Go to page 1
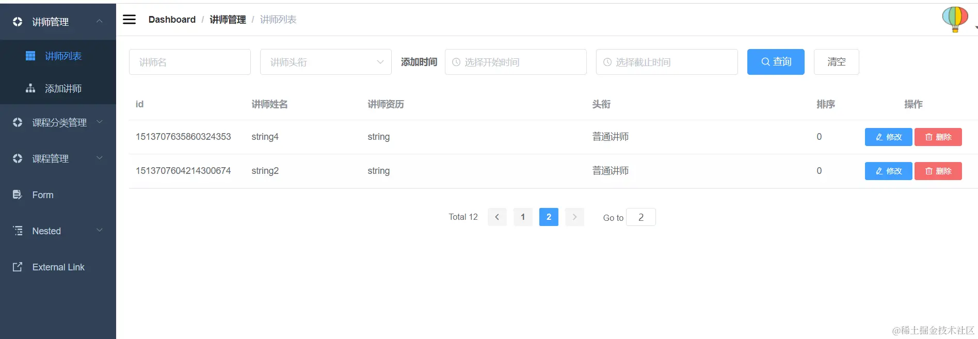Viewport: 978px width, 339px height. (523, 217)
